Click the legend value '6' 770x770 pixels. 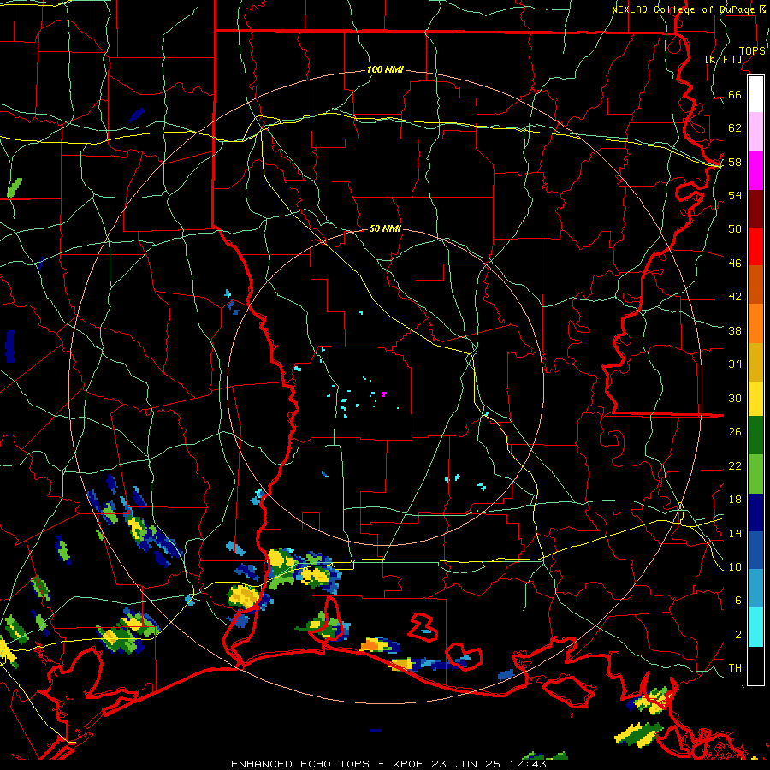(x=738, y=600)
